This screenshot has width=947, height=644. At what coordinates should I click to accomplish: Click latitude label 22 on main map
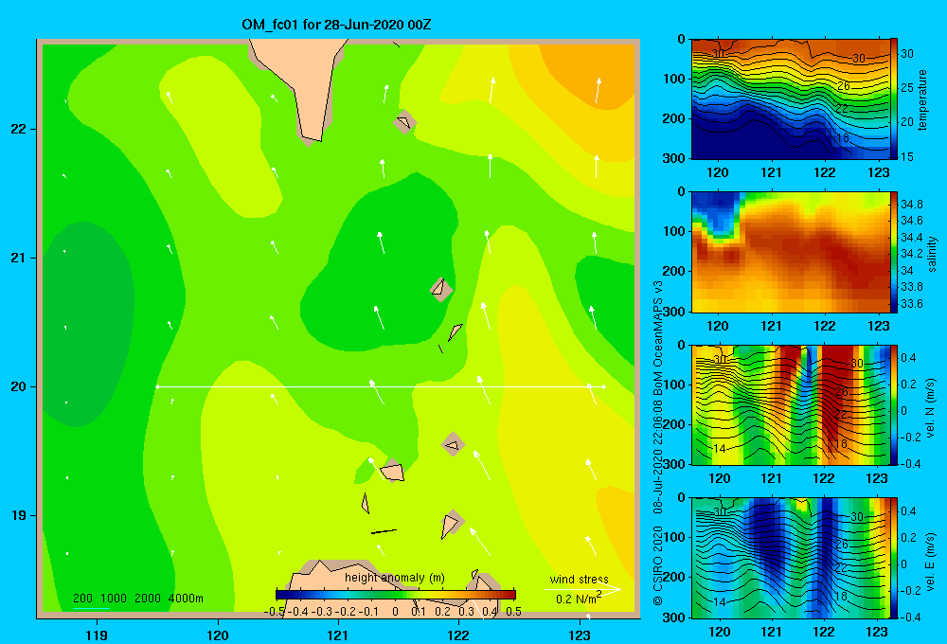click(18, 130)
